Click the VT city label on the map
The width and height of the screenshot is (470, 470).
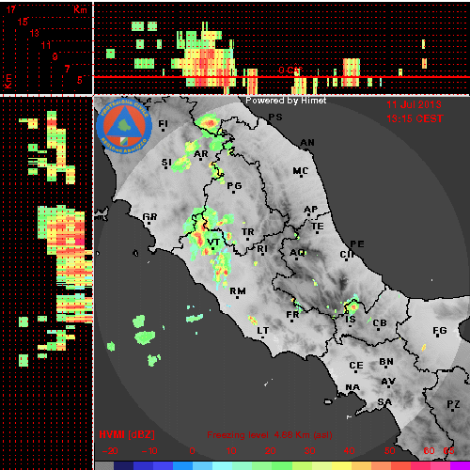[x=213, y=243]
